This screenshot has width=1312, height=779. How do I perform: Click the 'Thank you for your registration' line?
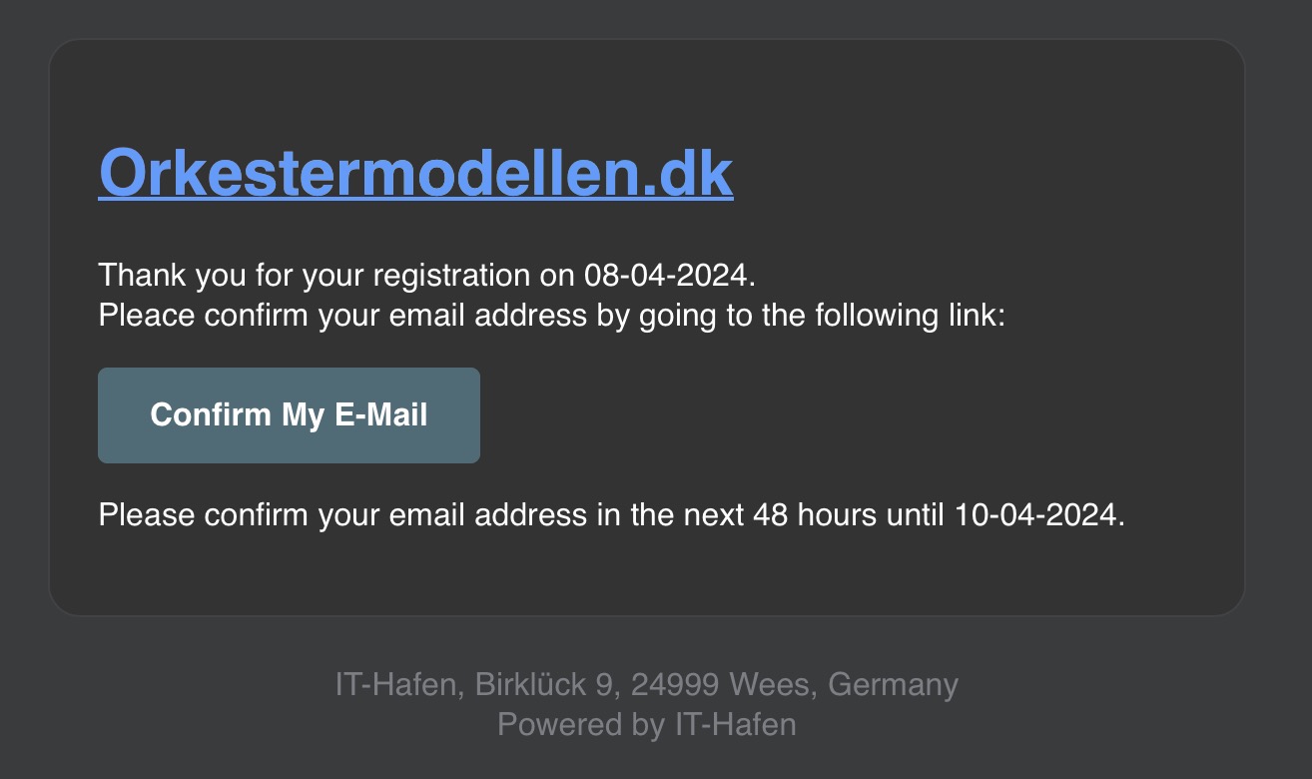click(x=427, y=275)
